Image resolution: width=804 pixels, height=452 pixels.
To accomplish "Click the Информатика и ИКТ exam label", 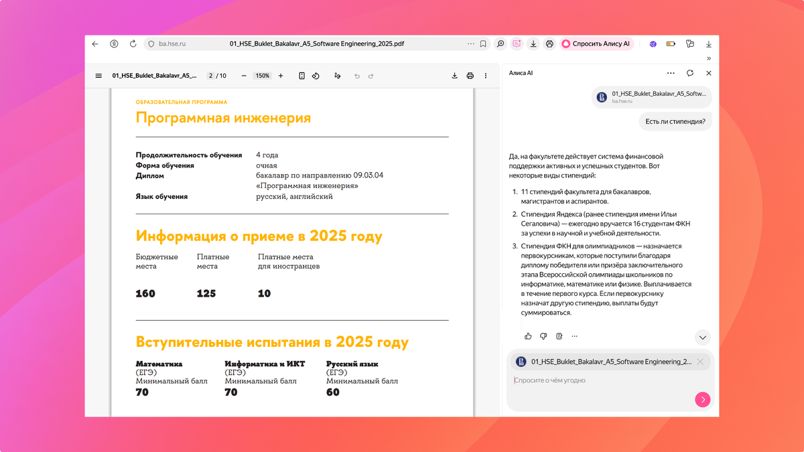I will [x=265, y=364].
